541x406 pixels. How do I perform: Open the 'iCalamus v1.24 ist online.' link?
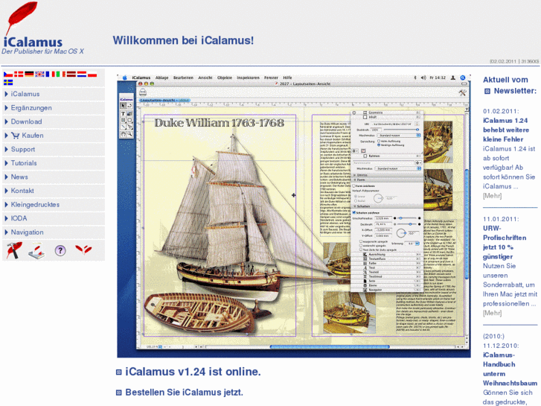(x=193, y=372)
